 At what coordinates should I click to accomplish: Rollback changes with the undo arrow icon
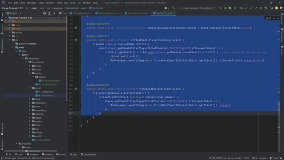(266, 8)
